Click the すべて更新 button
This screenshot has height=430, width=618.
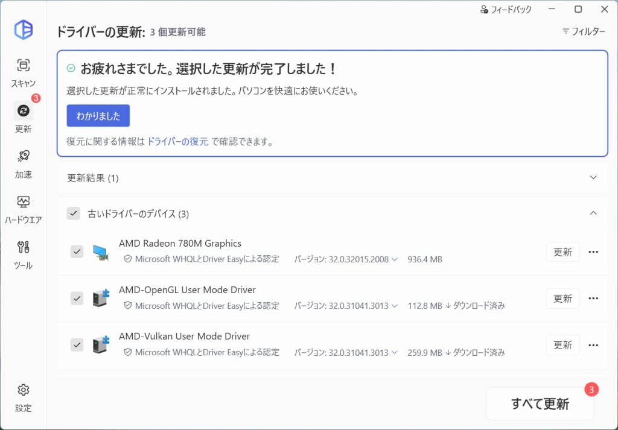point(540,403)
